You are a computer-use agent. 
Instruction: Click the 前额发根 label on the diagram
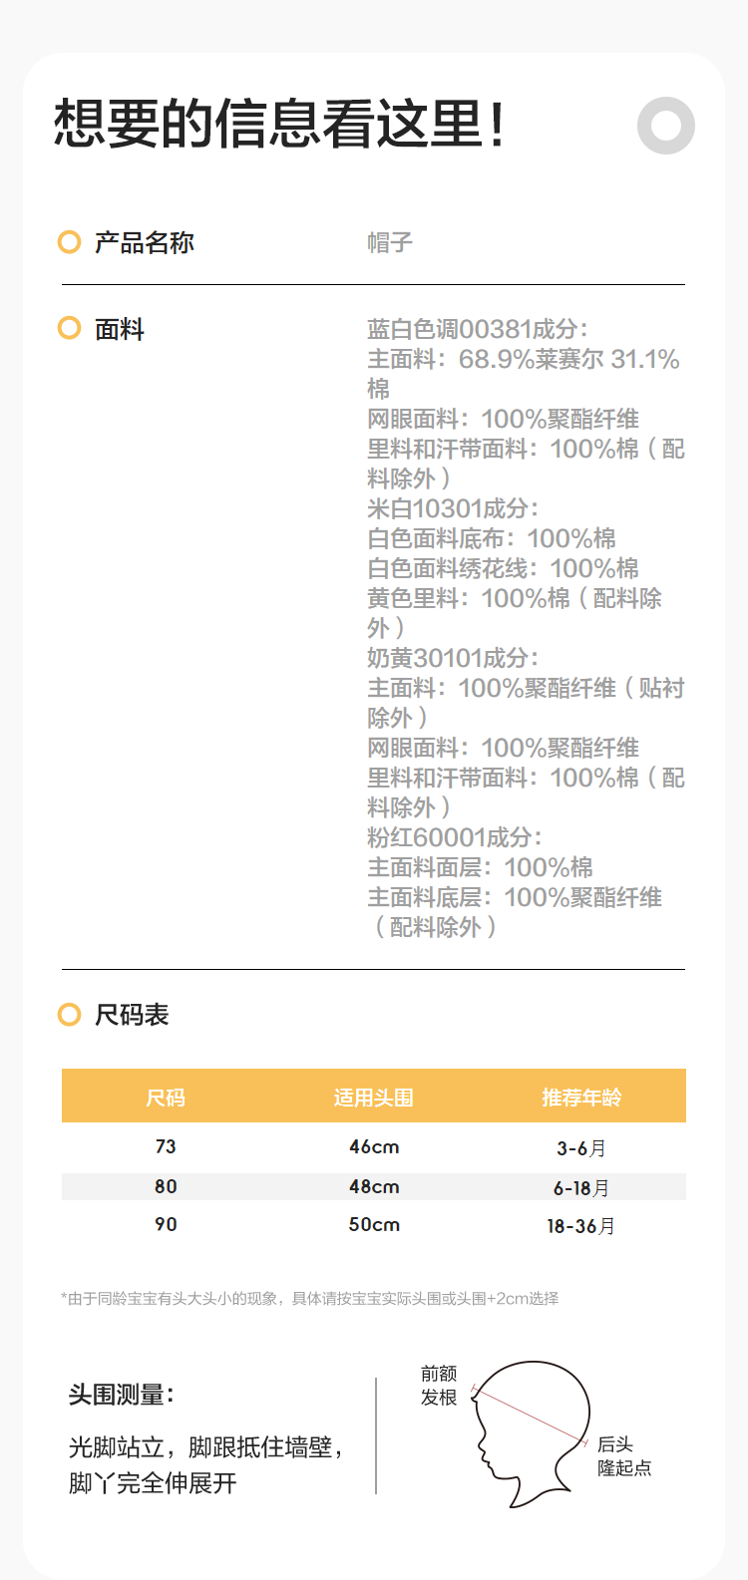tap(439, 1386)
